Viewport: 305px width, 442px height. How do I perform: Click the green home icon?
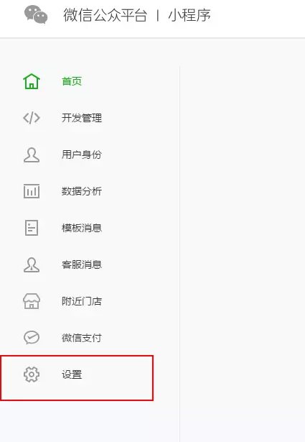(x=32, y=81)
